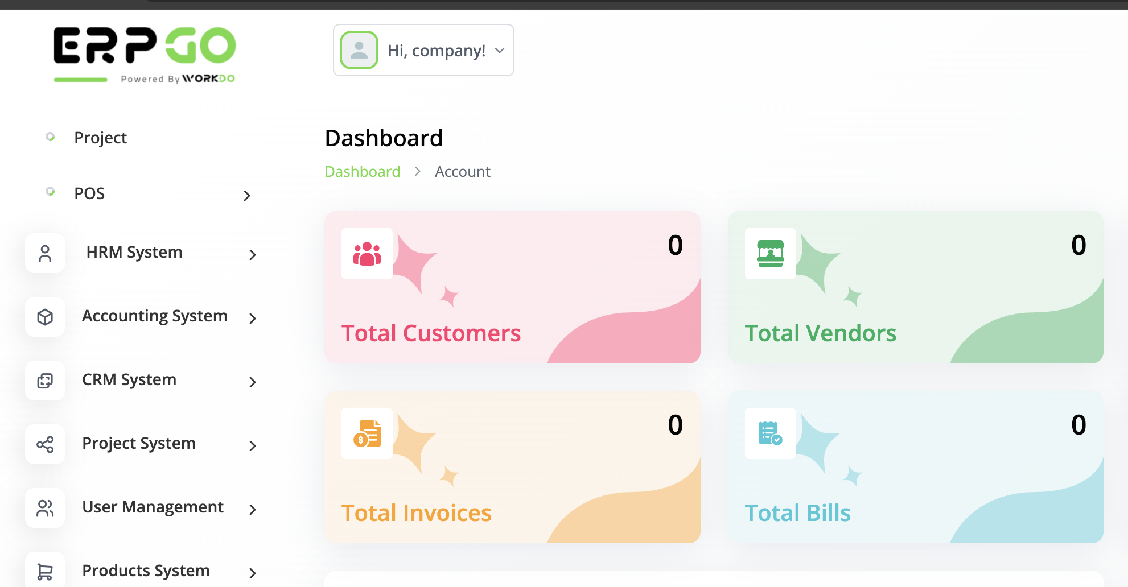
Task: Select CRM System in the sidebar
Action: pyautogui.click(x=129, y=379)
